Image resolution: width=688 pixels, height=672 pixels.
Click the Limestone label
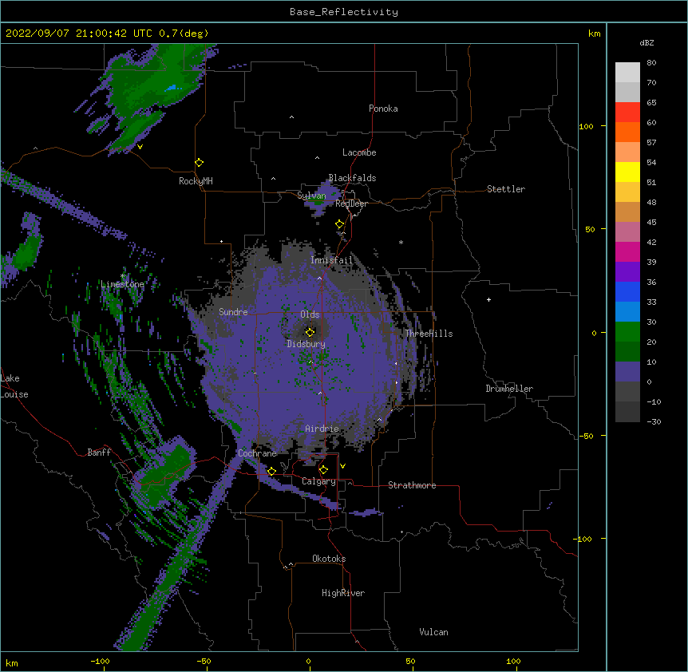[122, 284]
